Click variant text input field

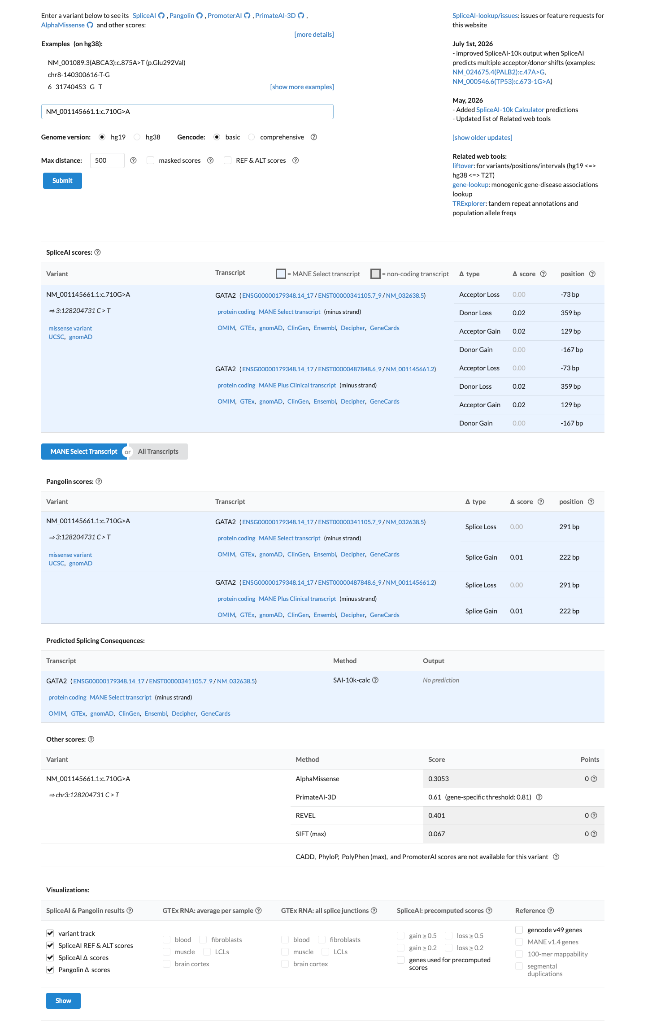(187, 112)
